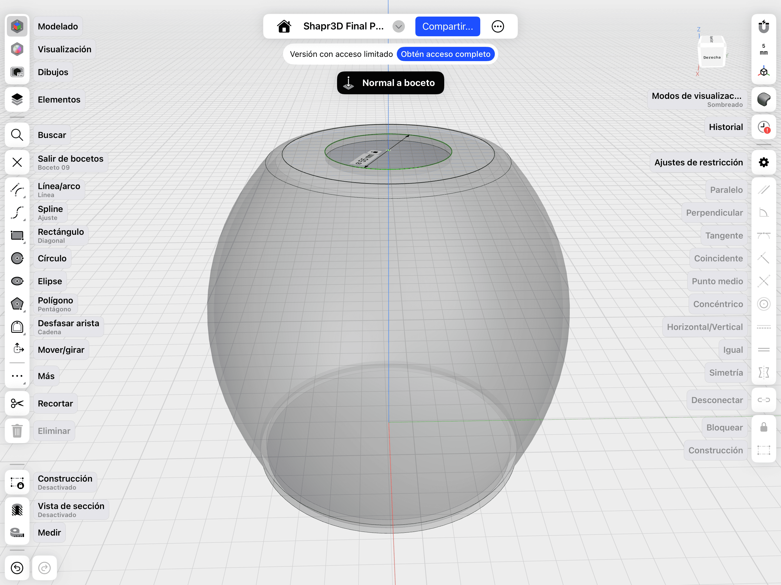781x585 pixels.
Task: Open Historial clock icon
Action: (x=764, y=127)
